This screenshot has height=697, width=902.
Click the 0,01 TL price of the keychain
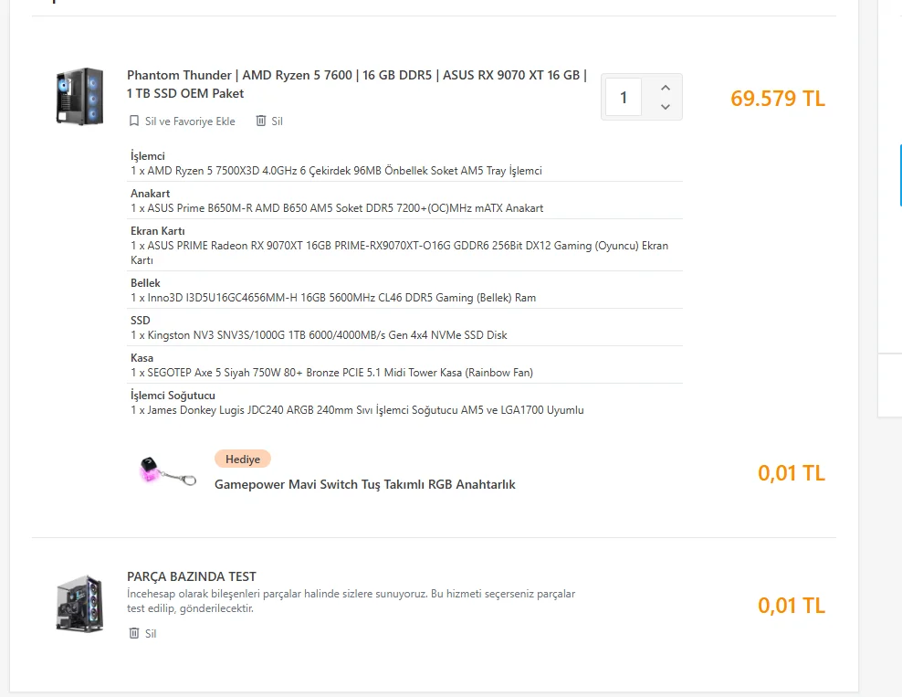[x=791, y=473]
